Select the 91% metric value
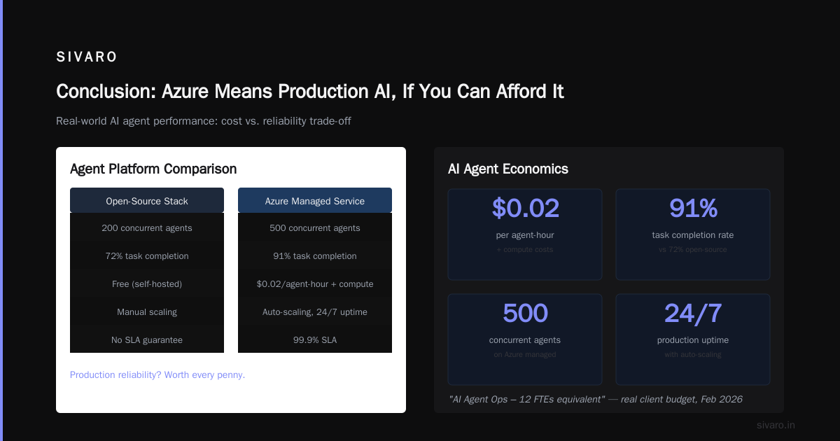 point(693,209)
